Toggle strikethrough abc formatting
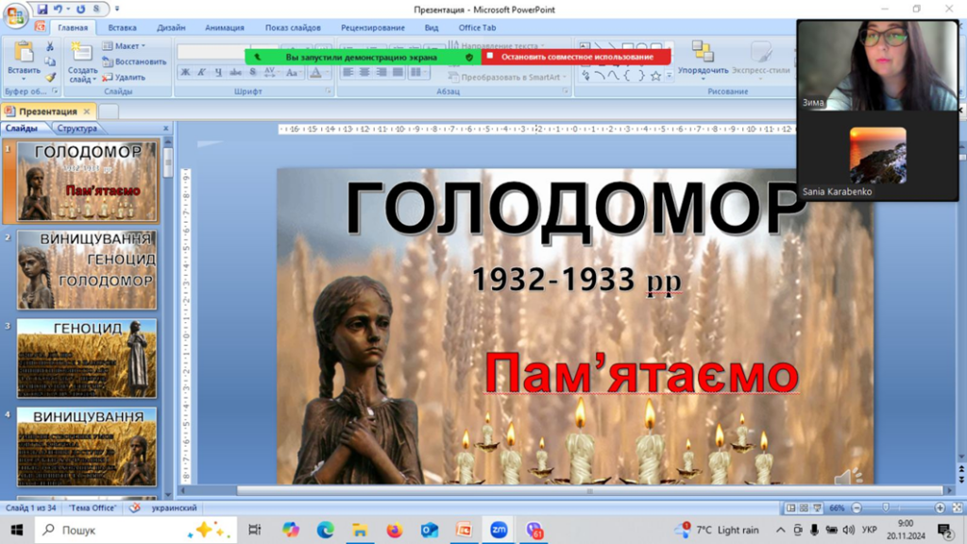Image resolution: width=967 pixels, height=544 pixels. 235,73
